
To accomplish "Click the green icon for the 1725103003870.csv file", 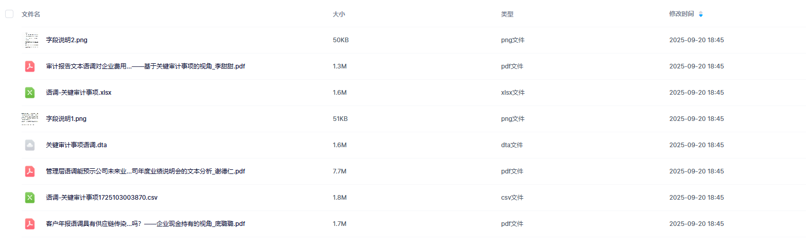I will tap(30, 198).
